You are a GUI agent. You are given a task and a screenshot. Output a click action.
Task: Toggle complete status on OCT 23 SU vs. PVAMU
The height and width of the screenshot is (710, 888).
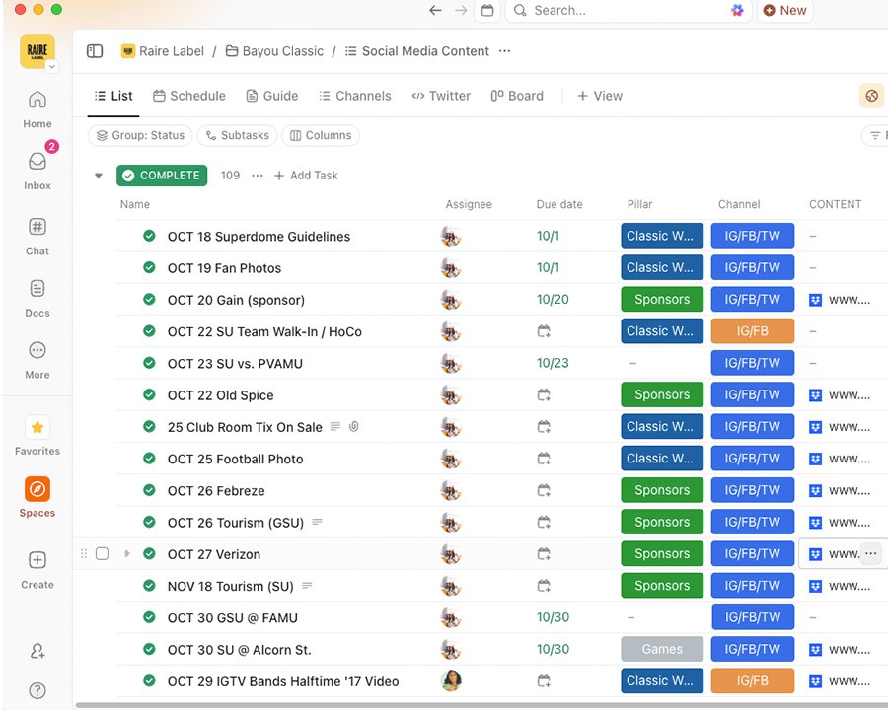pyautogui.click(x=150, y=362)
